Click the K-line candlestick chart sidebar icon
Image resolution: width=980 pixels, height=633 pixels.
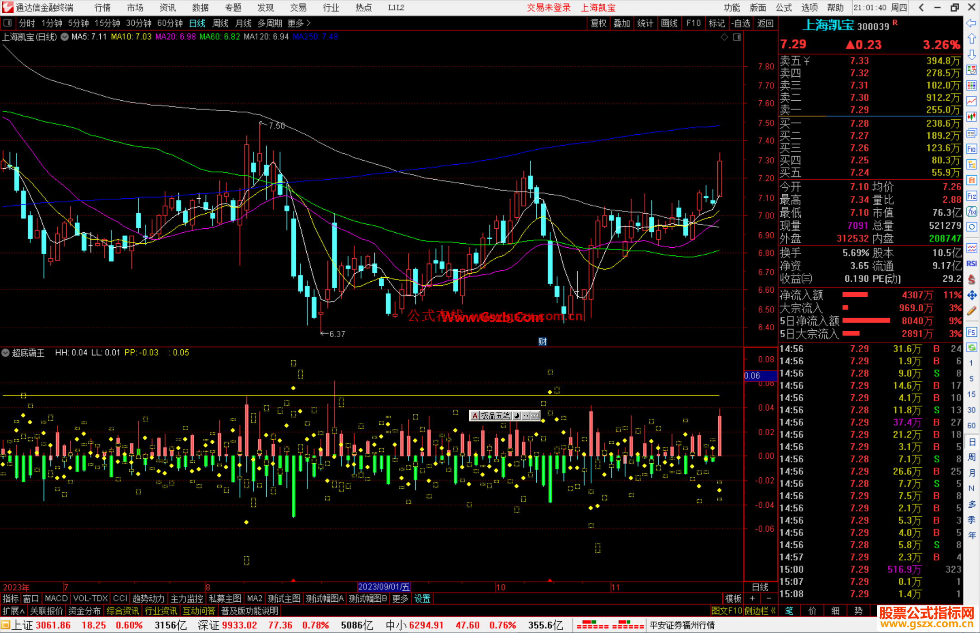[971, 117]
